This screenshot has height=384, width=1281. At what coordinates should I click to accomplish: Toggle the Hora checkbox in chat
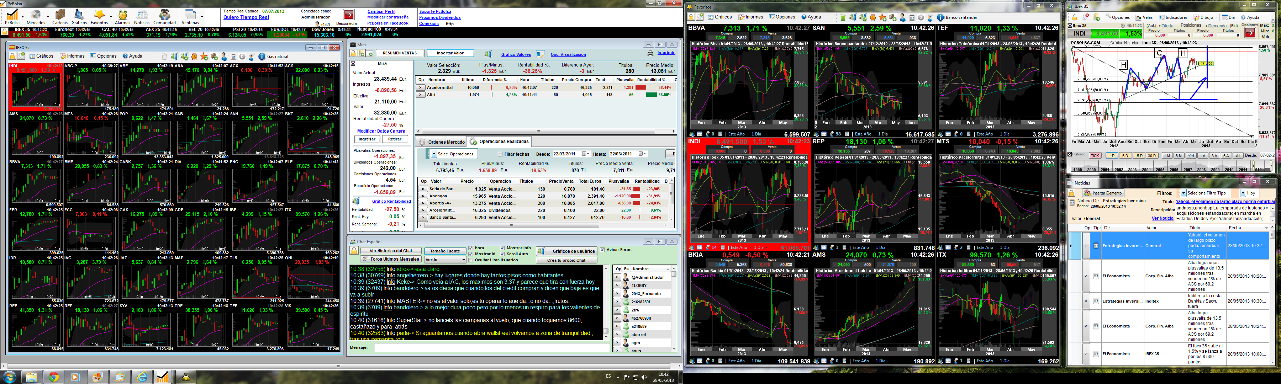point(471,248)
